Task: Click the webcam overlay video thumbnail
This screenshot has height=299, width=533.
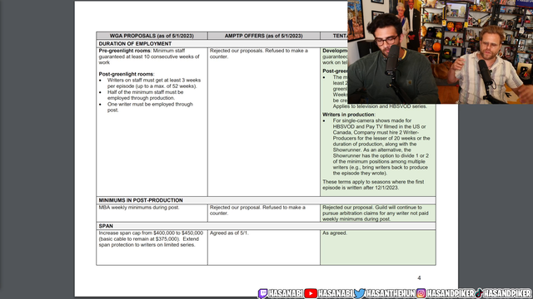Action: pos(441,51)
